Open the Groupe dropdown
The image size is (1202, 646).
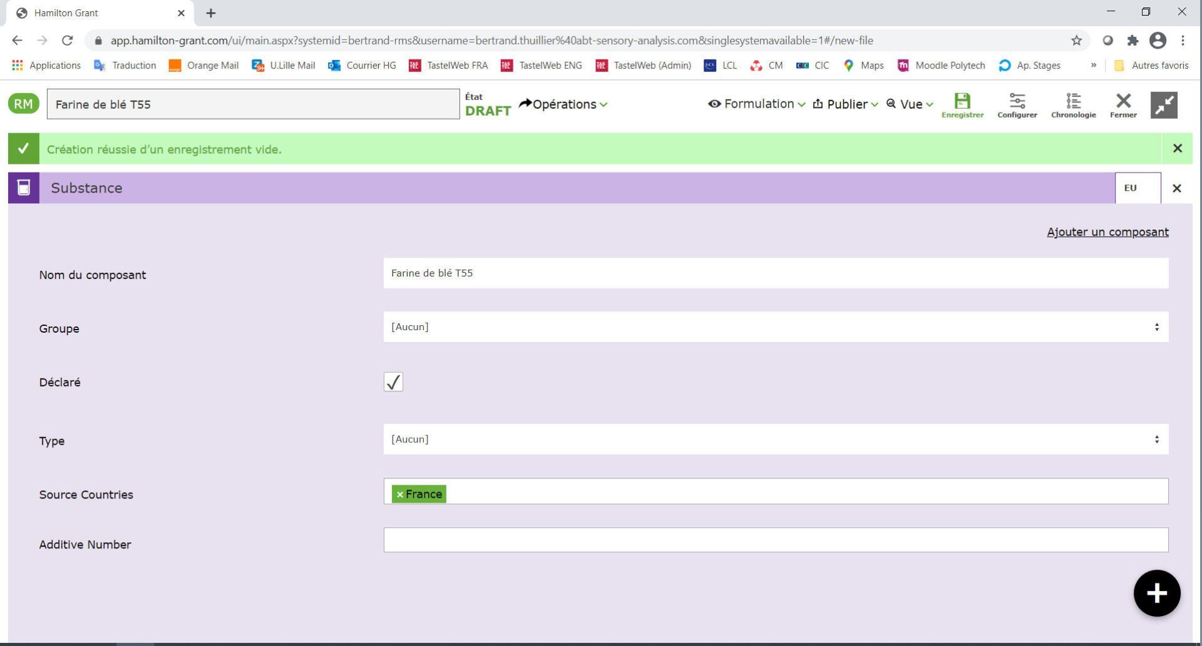tap(776, 326)
